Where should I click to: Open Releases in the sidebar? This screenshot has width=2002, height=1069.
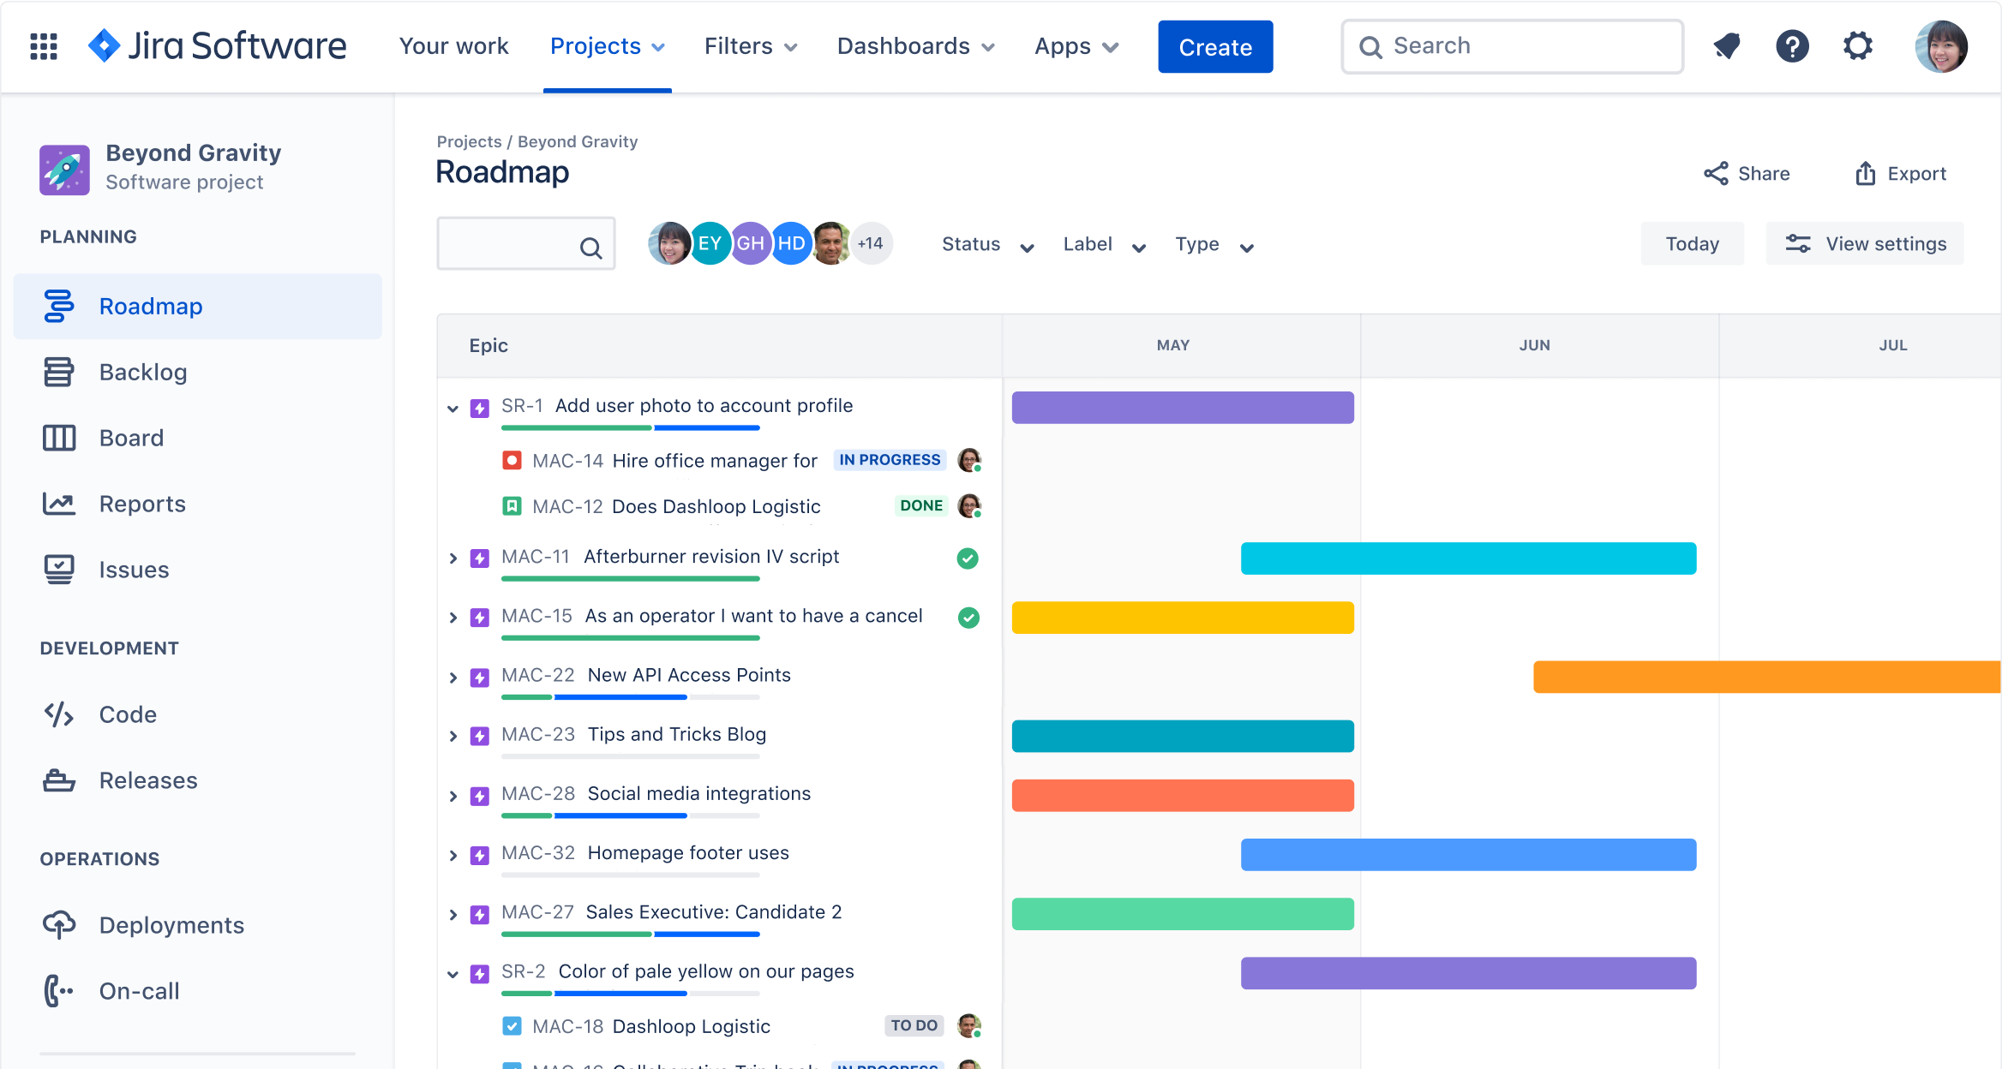57,779
